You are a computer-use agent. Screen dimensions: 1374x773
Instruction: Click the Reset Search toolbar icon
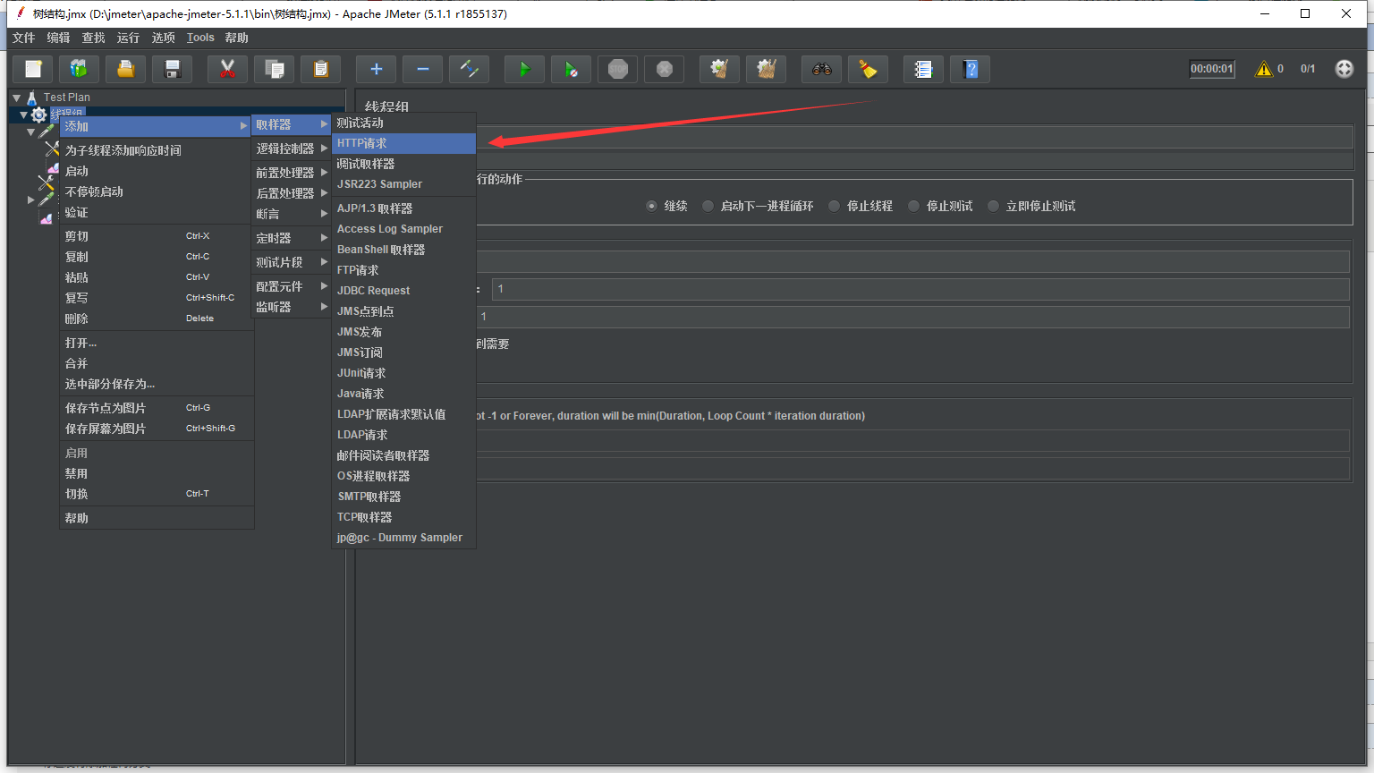[x=868, y=69]
